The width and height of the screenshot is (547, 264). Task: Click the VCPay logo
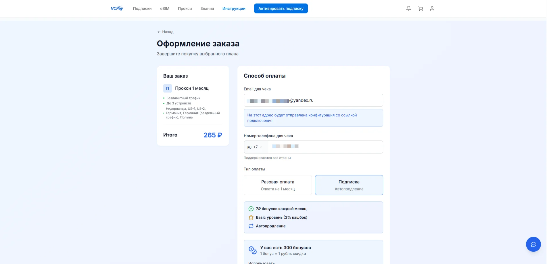[x=117, y=8]
